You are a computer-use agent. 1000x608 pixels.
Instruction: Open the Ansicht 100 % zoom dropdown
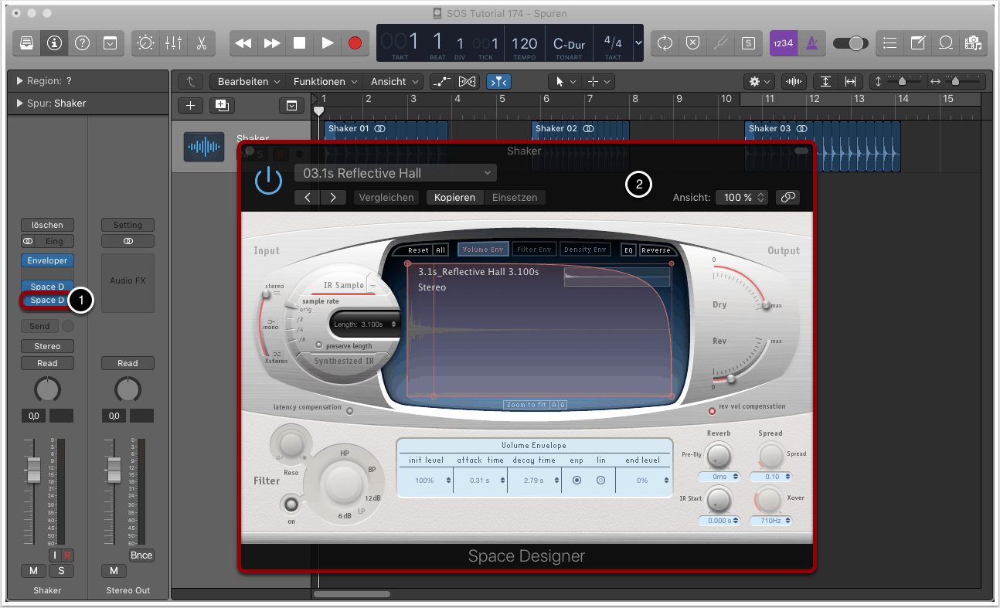(x=741, y=198)
